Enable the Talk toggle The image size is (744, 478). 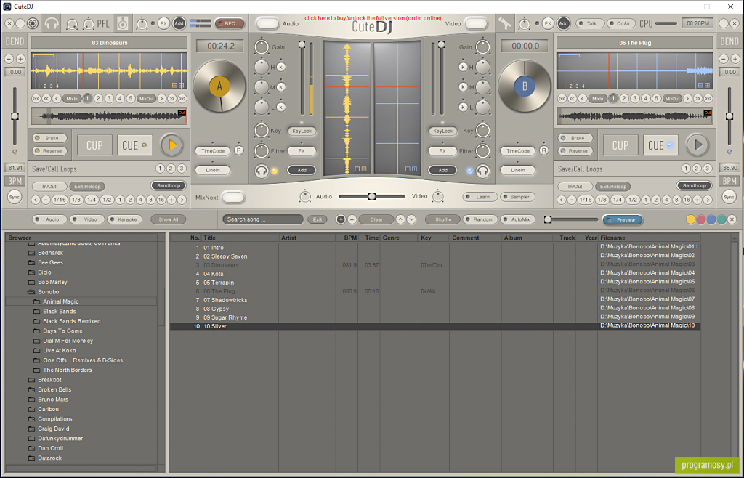click(590, 23)
